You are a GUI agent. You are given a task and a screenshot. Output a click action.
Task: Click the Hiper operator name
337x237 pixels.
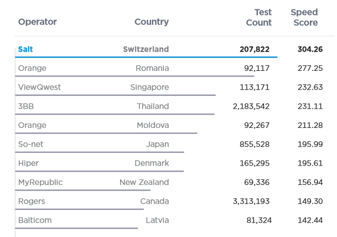[x=28, y=163]
